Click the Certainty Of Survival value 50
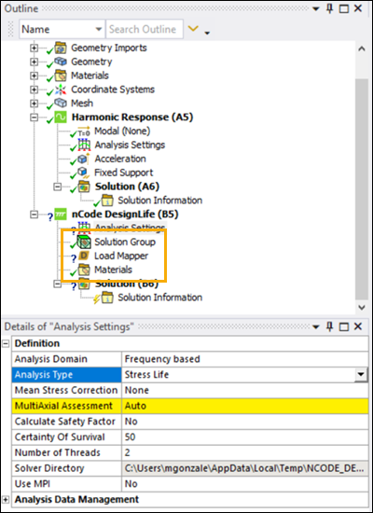Viewport: 373px width, 513px height. 245,437
